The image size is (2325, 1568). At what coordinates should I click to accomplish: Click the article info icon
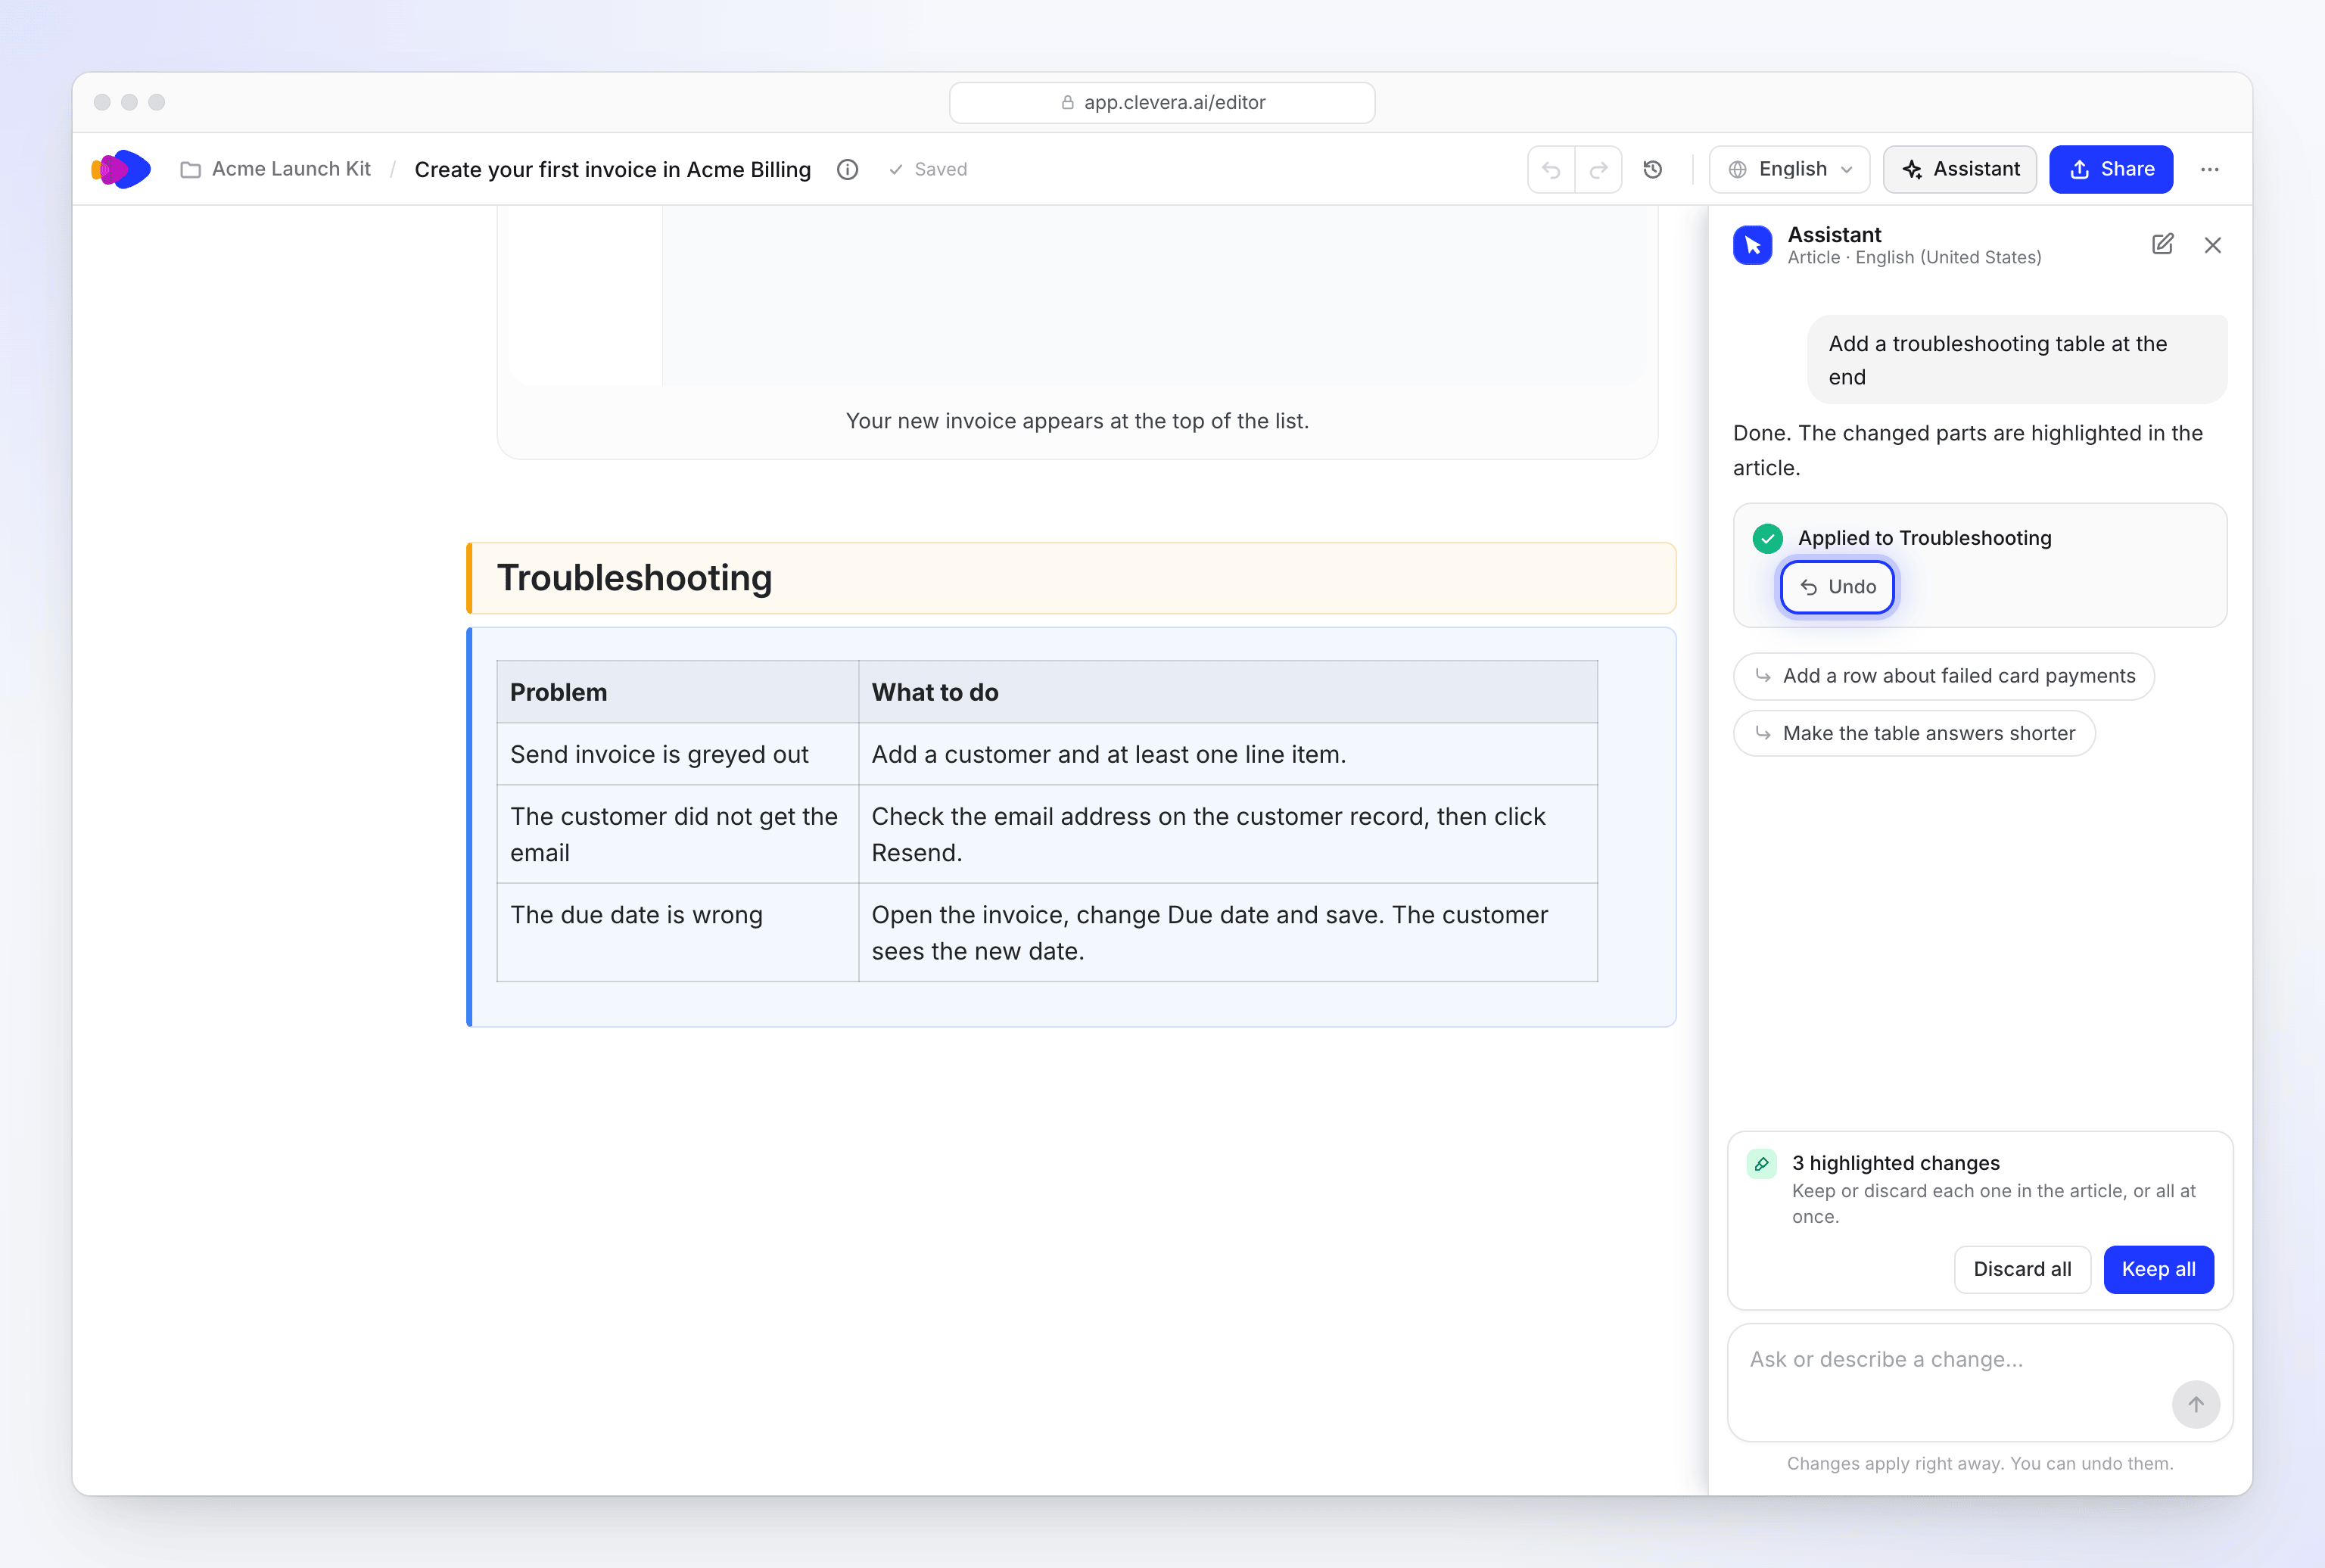tap(847, 170)
